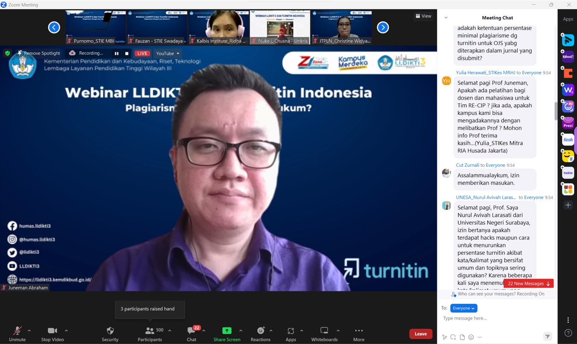Screen dimensions: 577x344
Task: Open chat screenshot capture tool
Action: [453, 337]
